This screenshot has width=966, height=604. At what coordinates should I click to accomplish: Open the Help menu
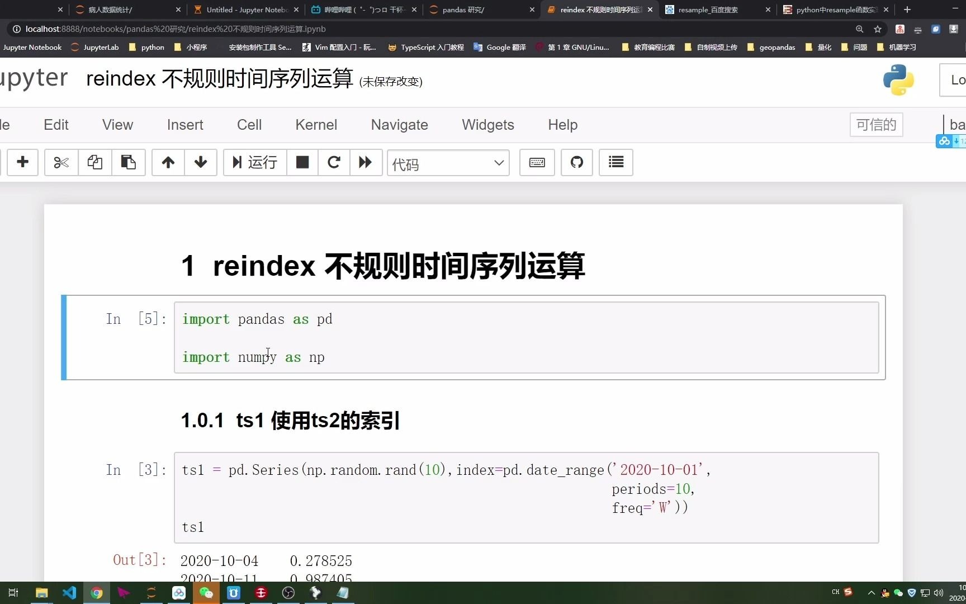click(x=563, y=125)
